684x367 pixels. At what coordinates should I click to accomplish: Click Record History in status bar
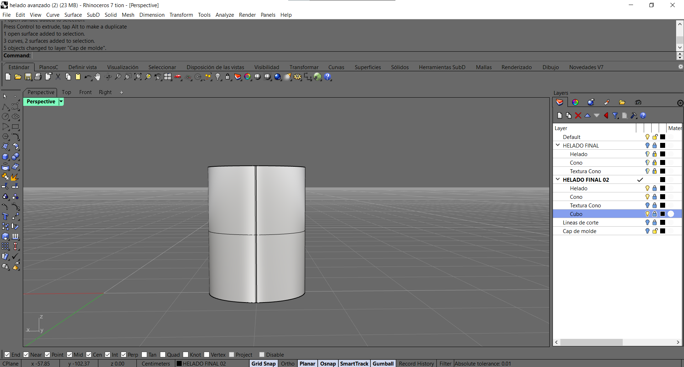(x=416, y=363)
